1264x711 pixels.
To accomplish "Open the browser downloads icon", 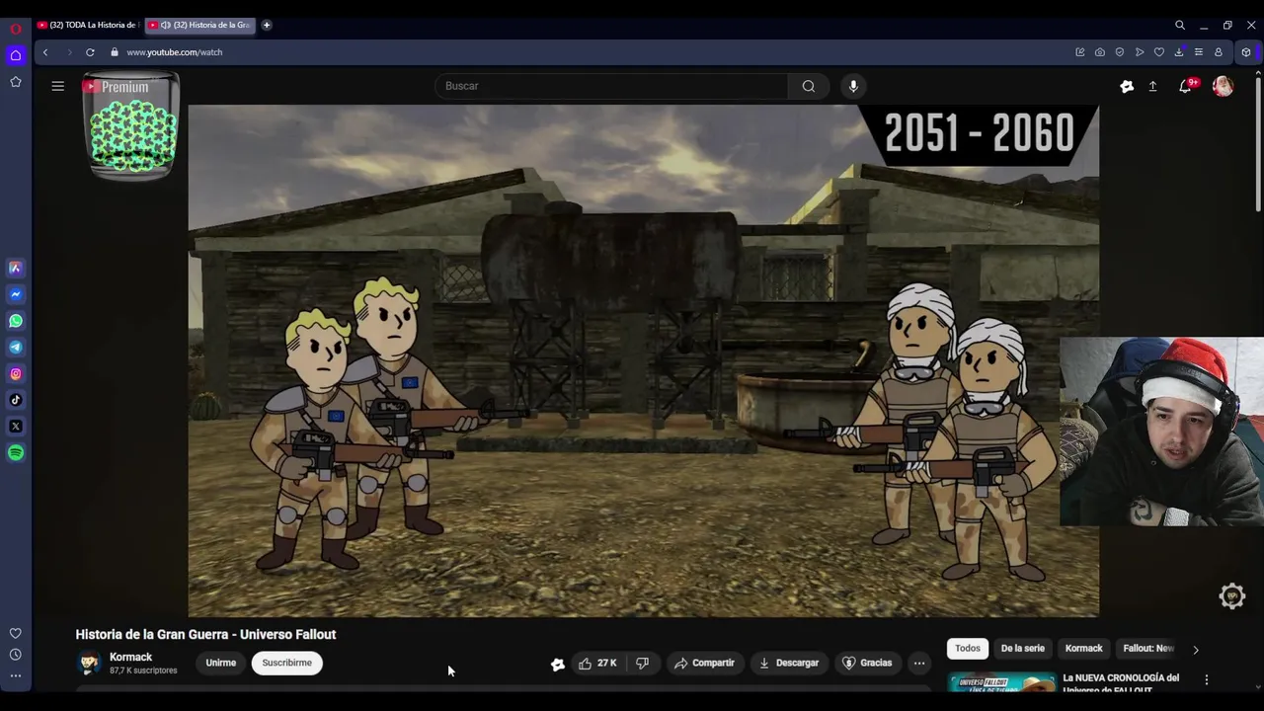I will [x=1179, y=52].
